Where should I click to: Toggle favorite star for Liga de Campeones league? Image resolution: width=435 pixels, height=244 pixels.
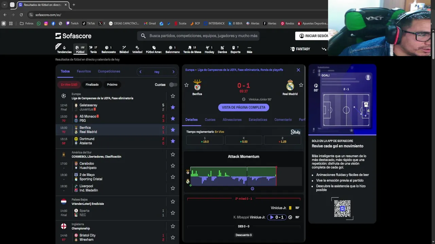[173, 96]
